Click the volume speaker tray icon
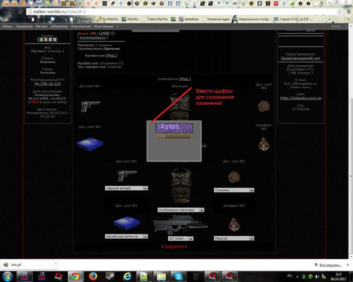The width and height of the screenshot is (353, 282). (x=317, y=276)
